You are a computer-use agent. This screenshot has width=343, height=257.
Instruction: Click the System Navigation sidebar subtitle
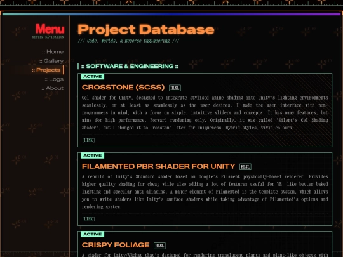48,37
